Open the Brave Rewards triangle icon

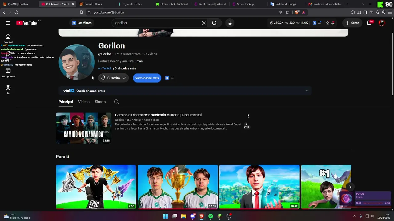(x=304, y=12)
